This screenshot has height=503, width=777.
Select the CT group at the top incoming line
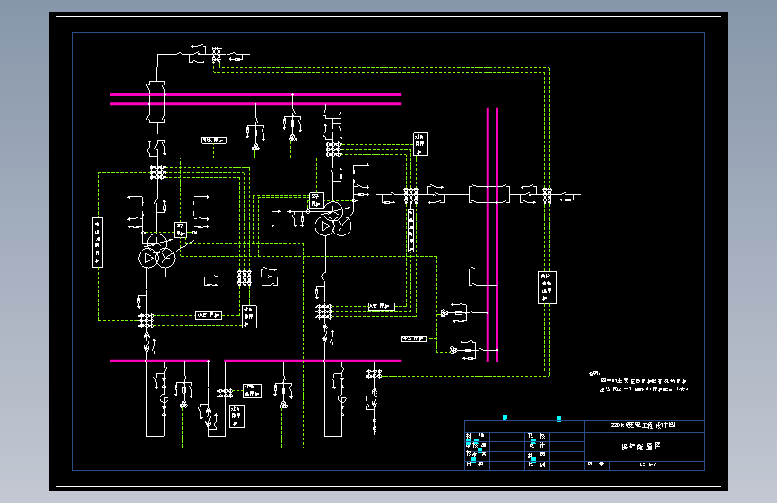tap(217, 54)
